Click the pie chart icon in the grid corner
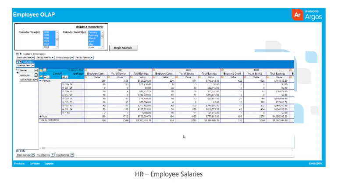 41,71
